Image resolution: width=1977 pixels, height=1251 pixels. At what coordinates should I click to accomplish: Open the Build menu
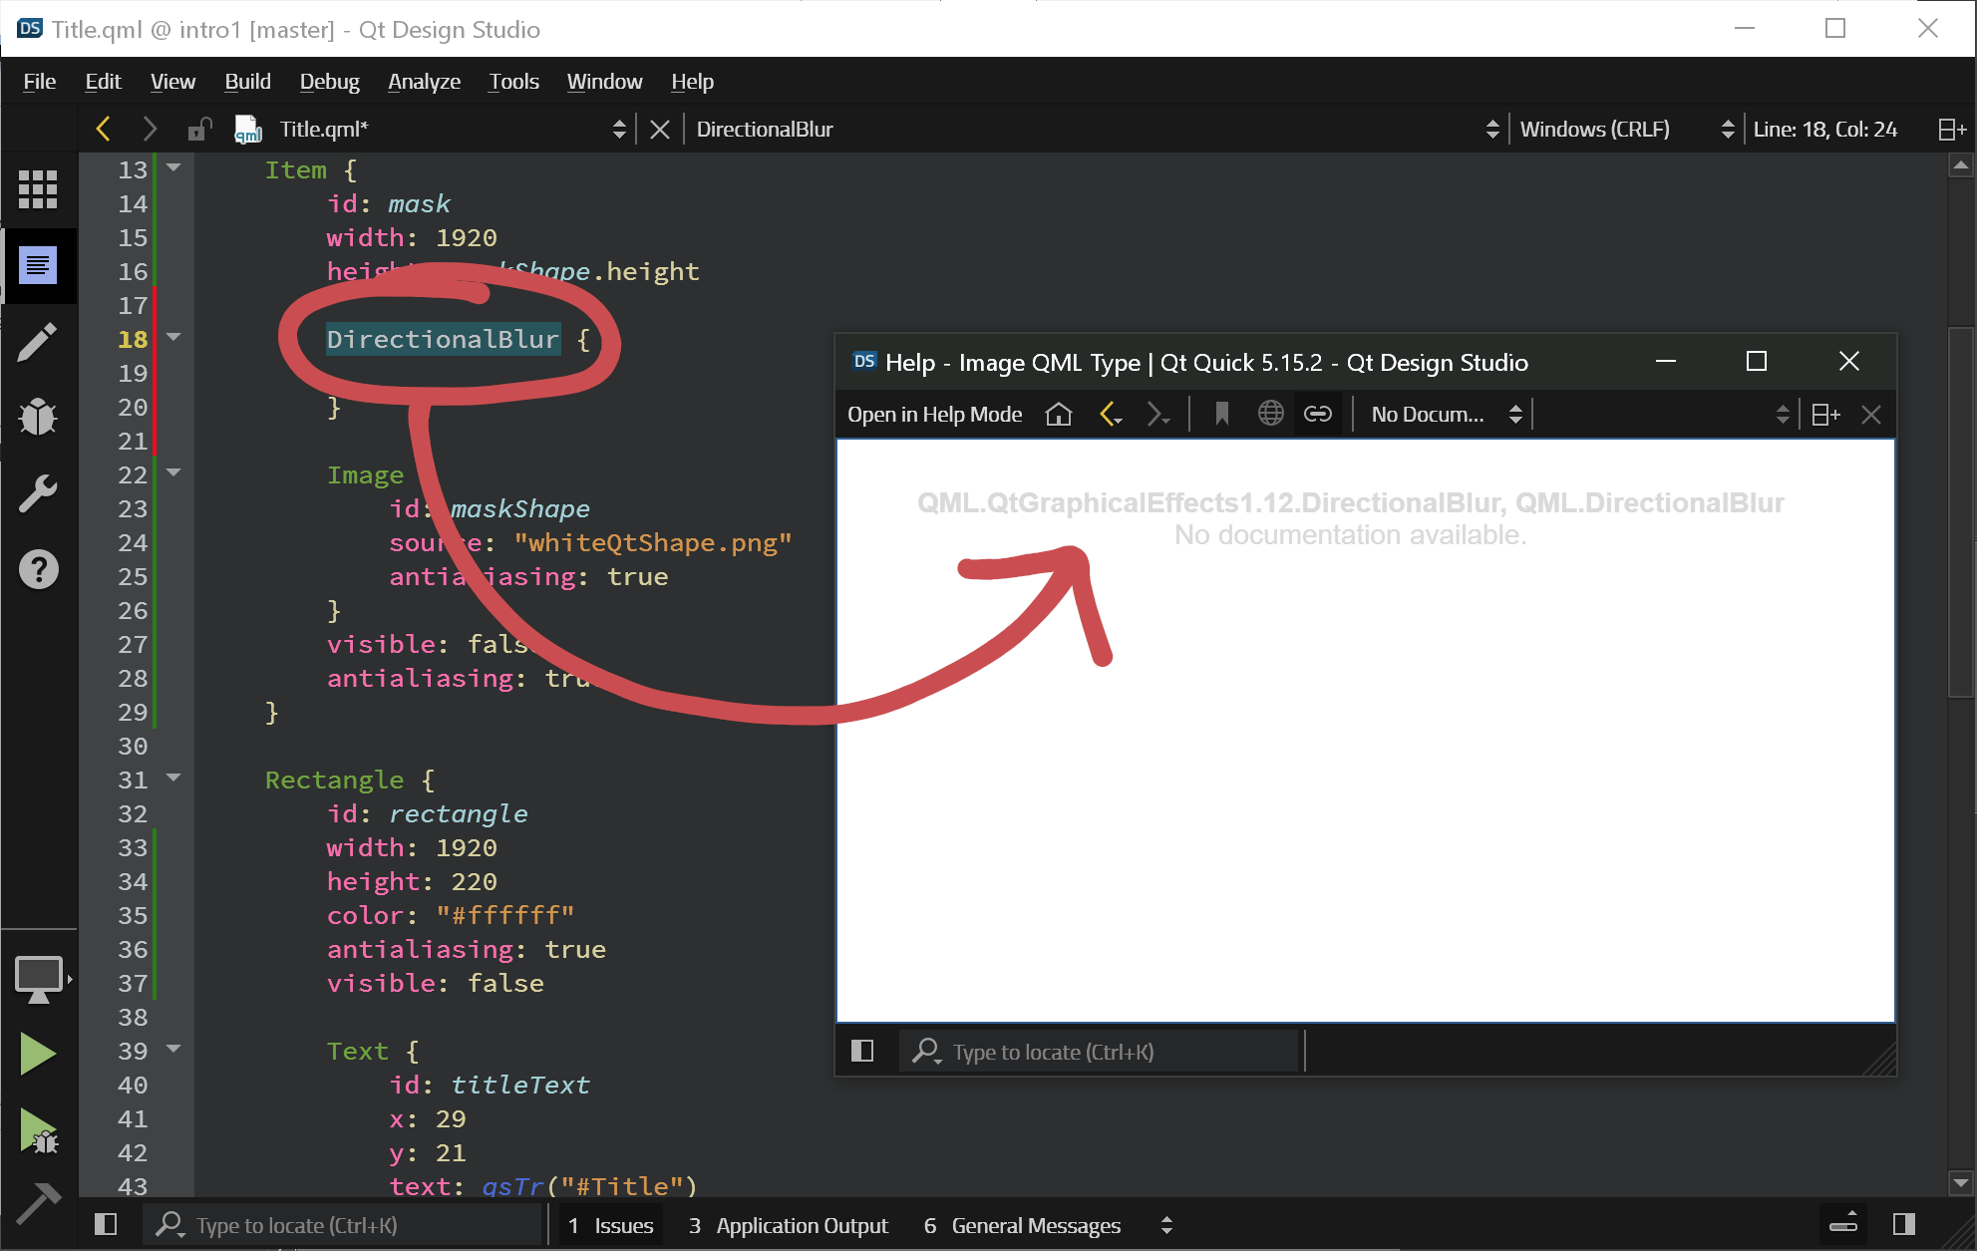point(247,82)
